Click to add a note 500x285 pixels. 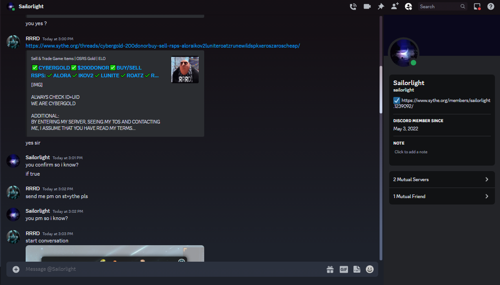coord(411,152)
